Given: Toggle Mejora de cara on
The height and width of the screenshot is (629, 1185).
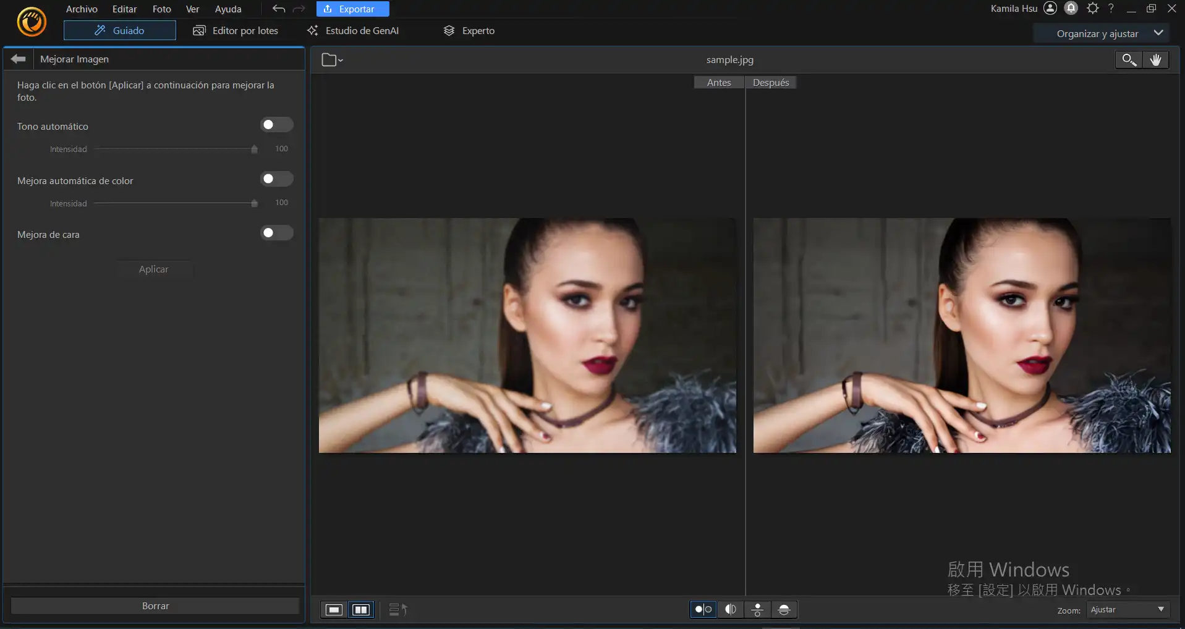Looking at the screenshot, I should coord(276,234).
